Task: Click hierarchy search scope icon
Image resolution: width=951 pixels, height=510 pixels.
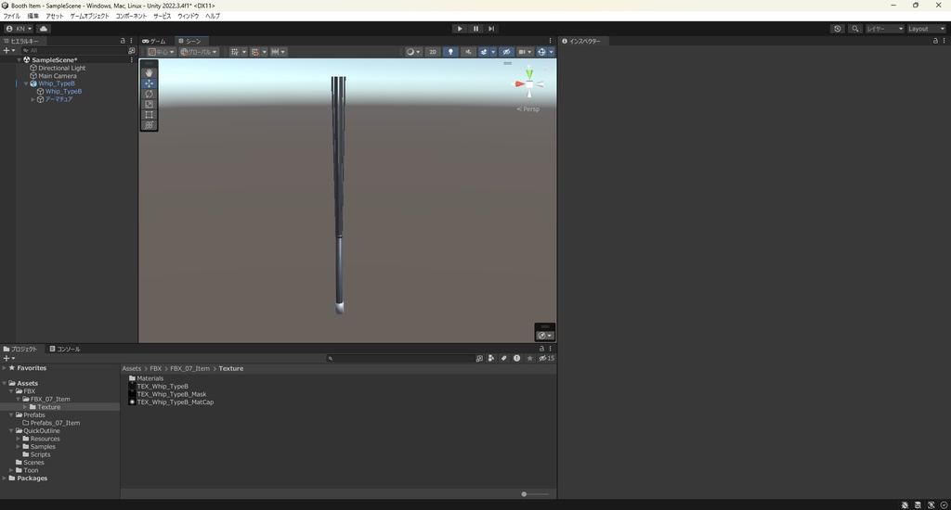Action: click(x=131, y=51)
